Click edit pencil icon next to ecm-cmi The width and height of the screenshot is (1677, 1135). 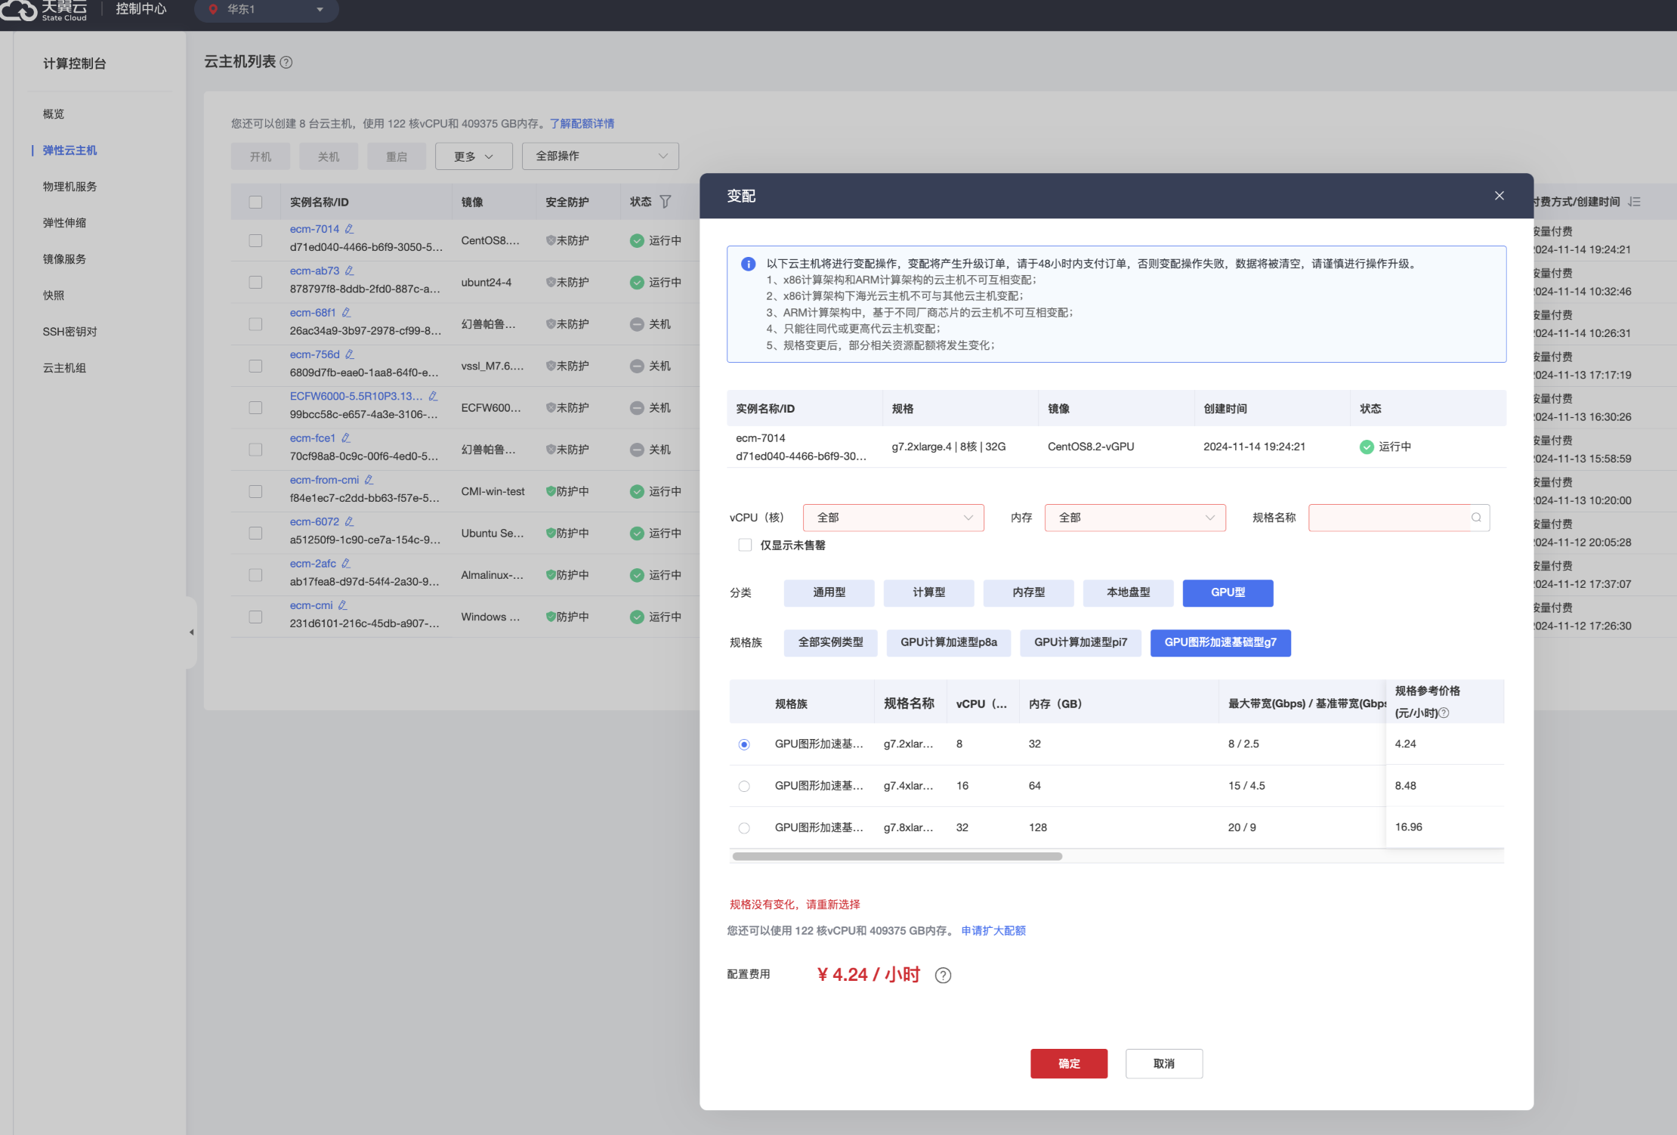(x=342, y=605)
